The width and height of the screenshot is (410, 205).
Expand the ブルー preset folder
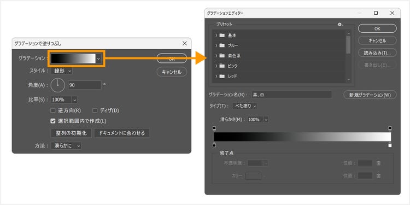pos(216,45)
